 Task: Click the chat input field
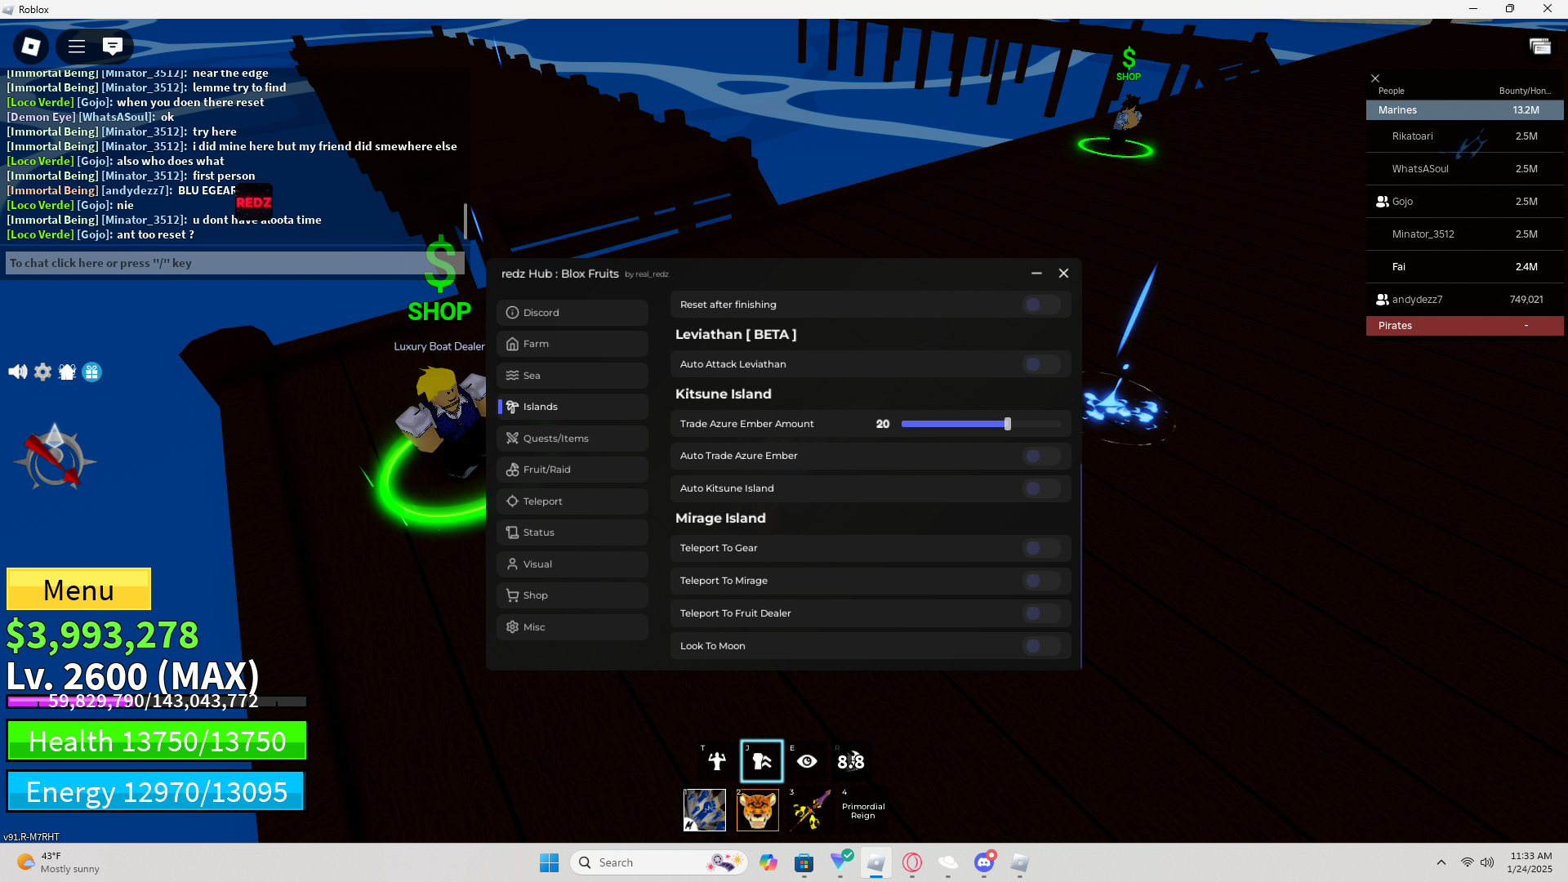[233, 263]
